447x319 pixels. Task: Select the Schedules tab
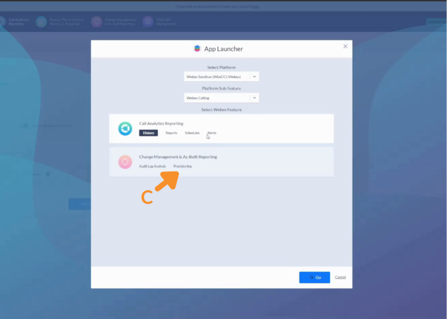click(x=192, y=133)
